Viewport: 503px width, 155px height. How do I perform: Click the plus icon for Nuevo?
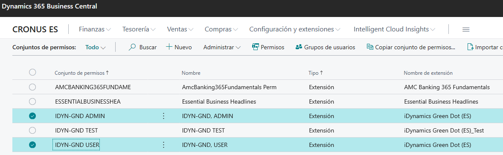click(x=169, y=47)
